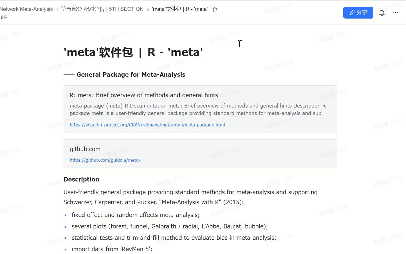Open the github.com/guido-s/meta link
Screen dimensions: 406x254
(105, 160)
